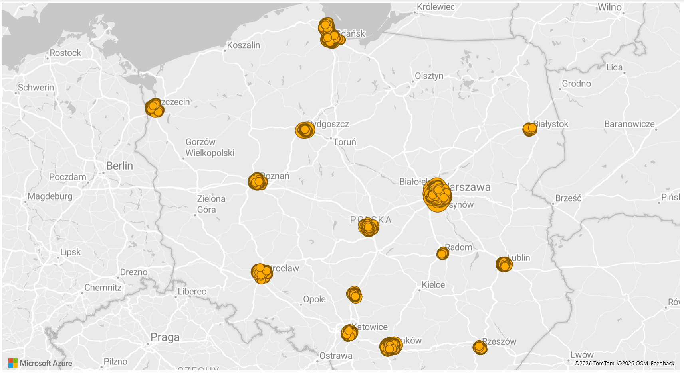Click the Poczdam city label
The width and height of the screenshot is (684, 374).
(x=67, y=177)
